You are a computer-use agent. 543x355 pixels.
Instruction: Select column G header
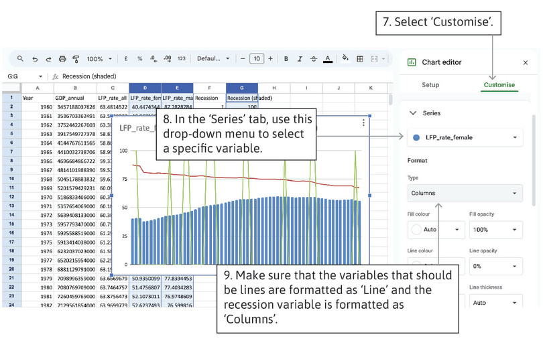click(x=242, y=88)
